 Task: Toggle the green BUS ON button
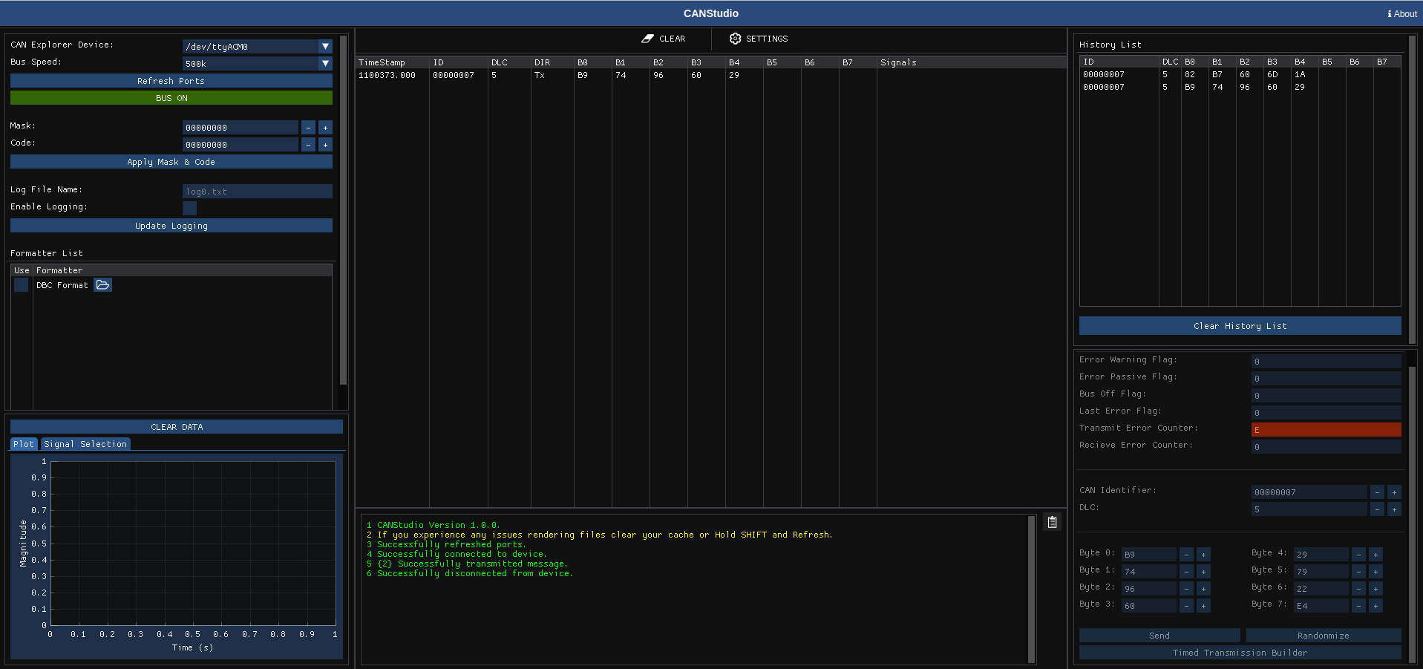pyautogui.click(x=171, y=98)
